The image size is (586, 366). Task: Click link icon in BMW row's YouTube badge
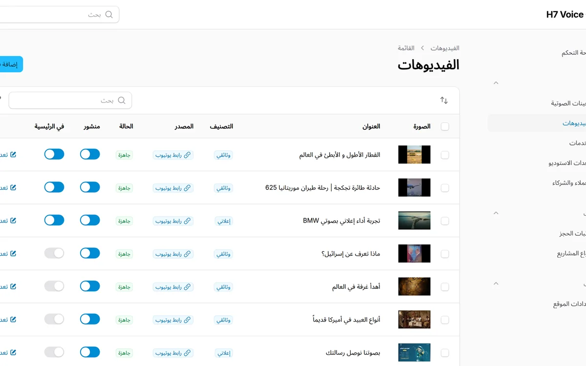point(188,221)
